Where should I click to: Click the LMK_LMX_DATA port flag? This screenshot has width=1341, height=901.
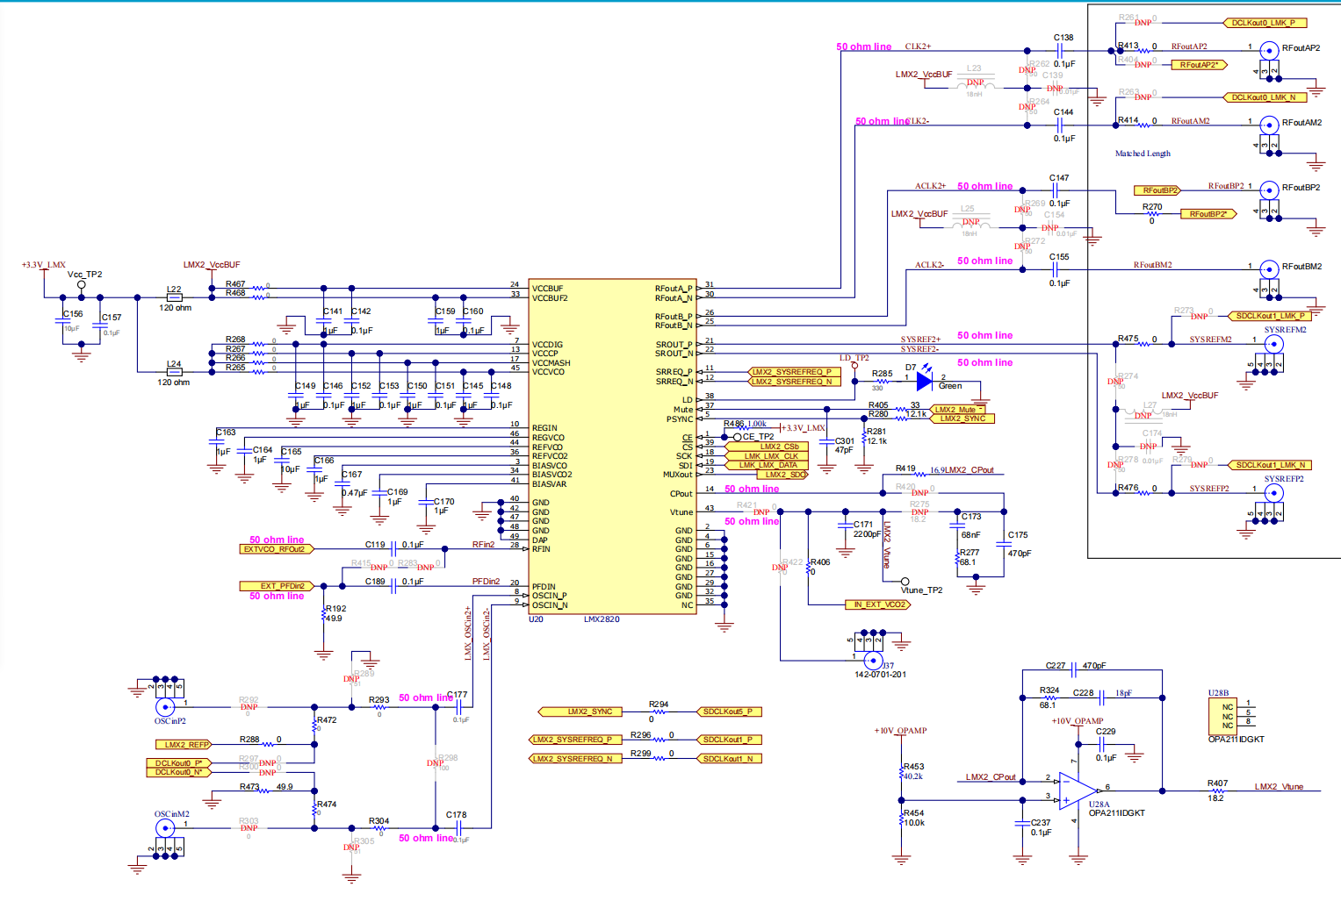pos(767,465)
